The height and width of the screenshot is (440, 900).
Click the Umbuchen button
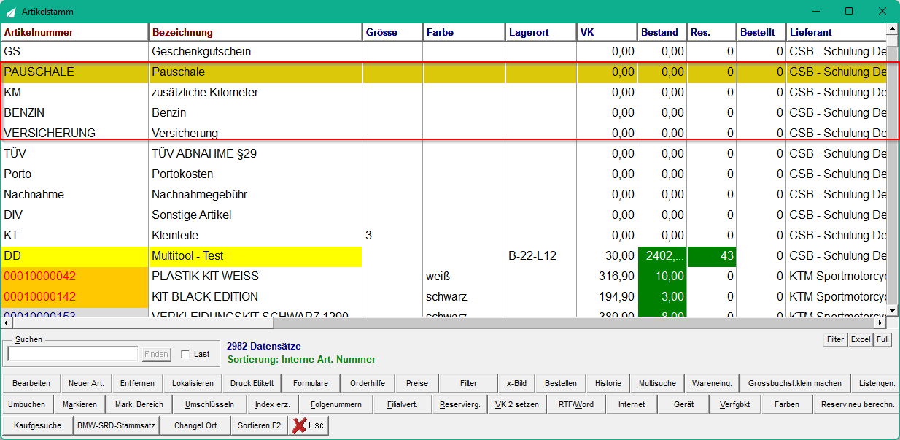click(27, 404)
